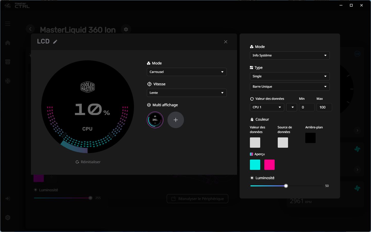Viewport: 371px width, 232px height.
Task: Open the devices box icon in sidebar
Action: pyautogui.click(x=8, y=62)
